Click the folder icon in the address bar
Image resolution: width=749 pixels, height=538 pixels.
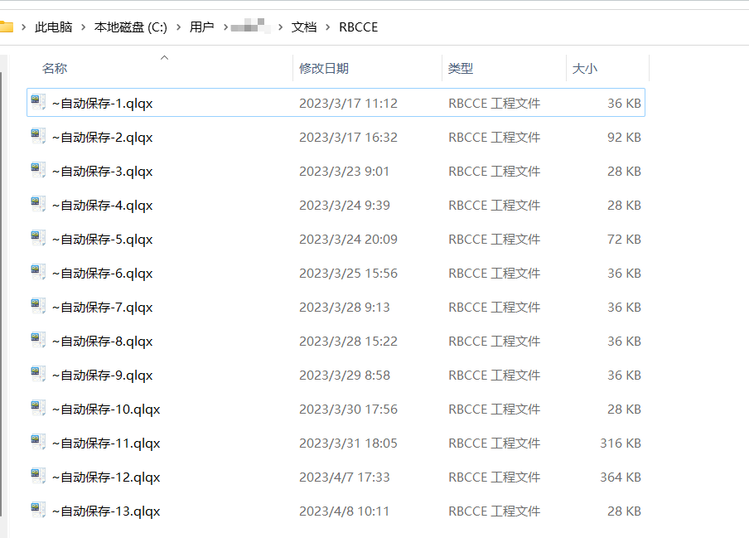pos(8,27)
